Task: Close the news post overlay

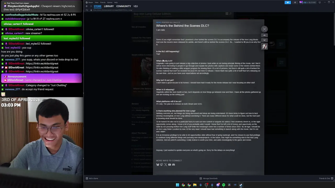Action: coord(264,29)
